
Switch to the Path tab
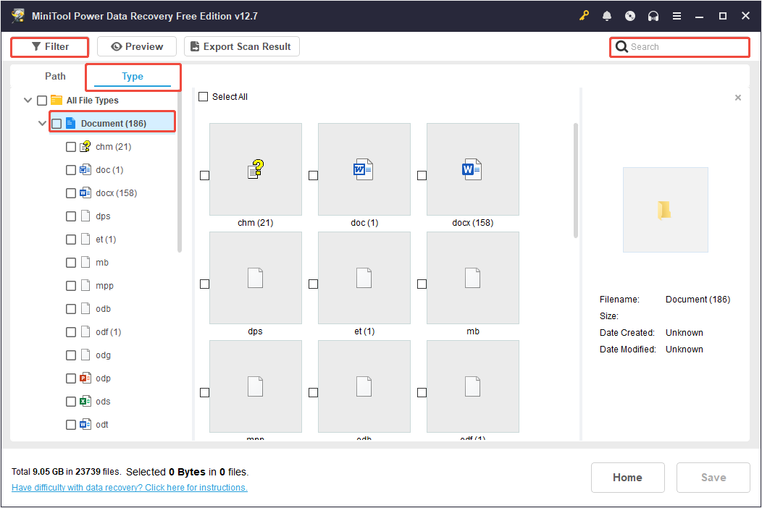pos(55,75)
